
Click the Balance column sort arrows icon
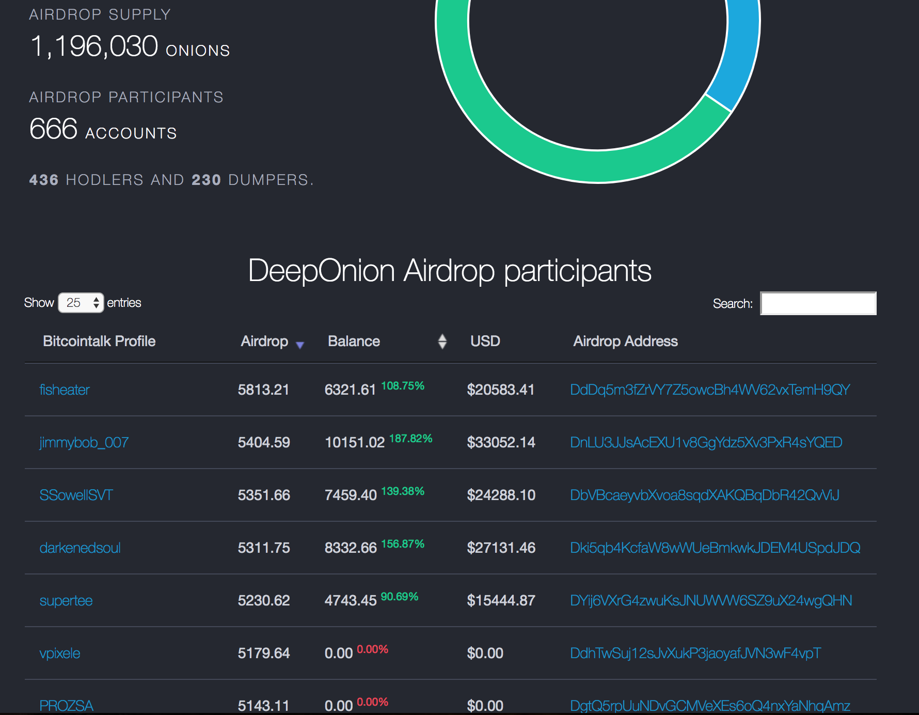coord(442,341)
